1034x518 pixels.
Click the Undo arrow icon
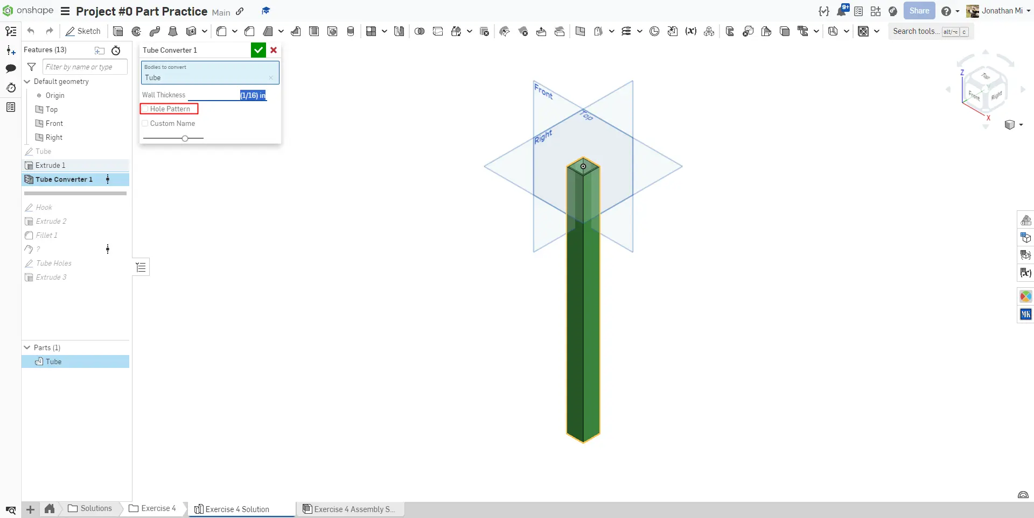31,31
